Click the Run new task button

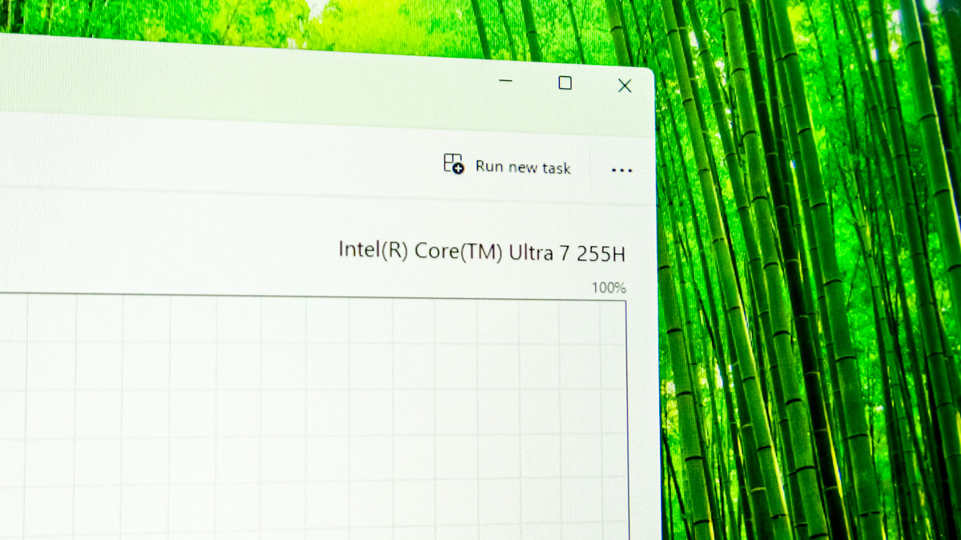tap(507, 166)
